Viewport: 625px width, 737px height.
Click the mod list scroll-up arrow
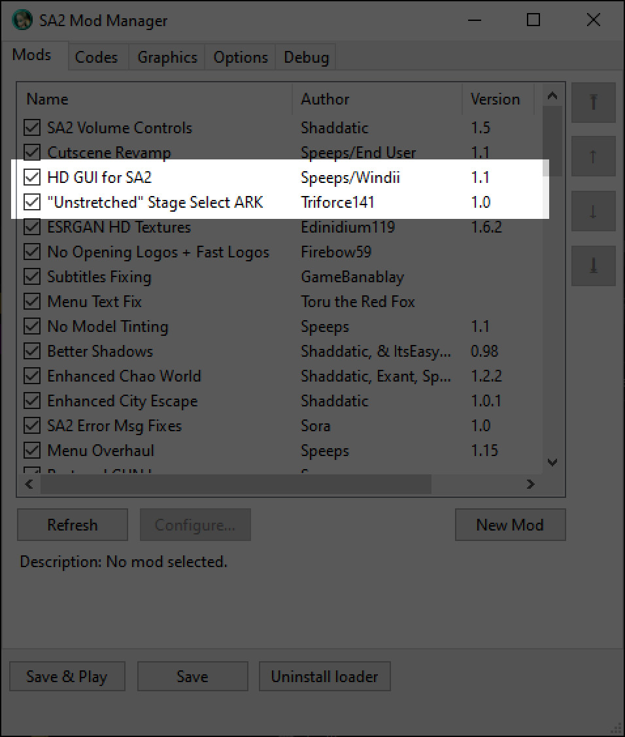552,95
